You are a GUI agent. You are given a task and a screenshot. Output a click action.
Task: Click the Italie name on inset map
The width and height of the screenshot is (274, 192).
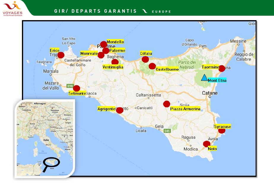tap(46, 140)
